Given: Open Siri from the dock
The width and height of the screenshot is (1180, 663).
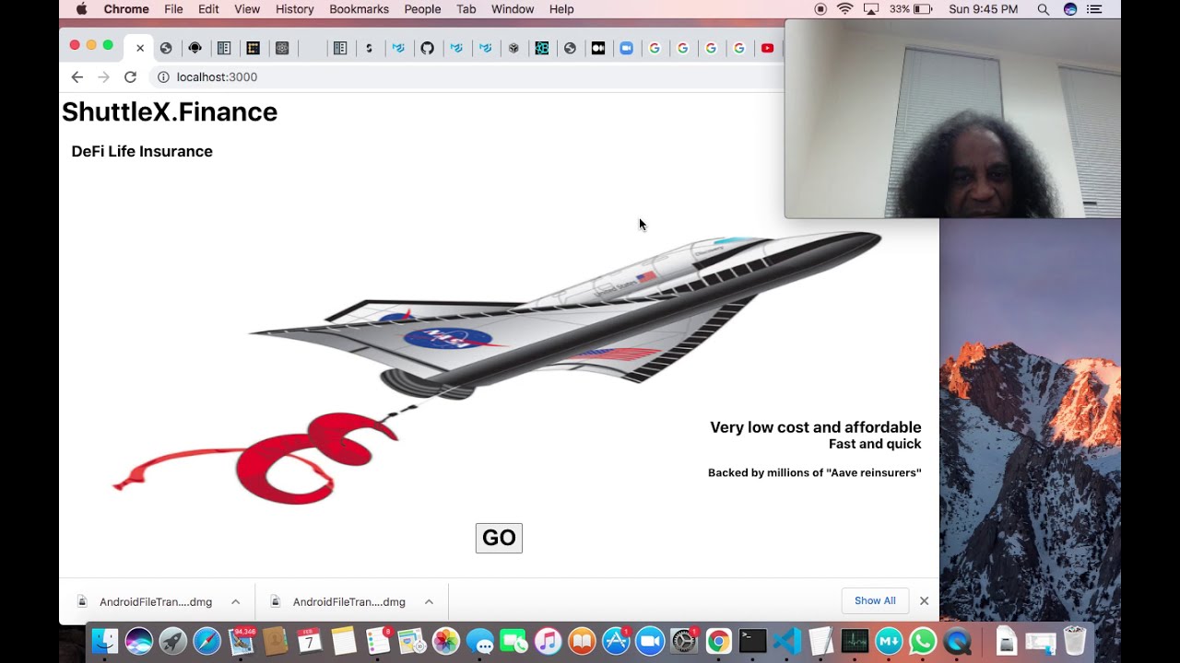Looking at the screenshot, I should (139, 641).
